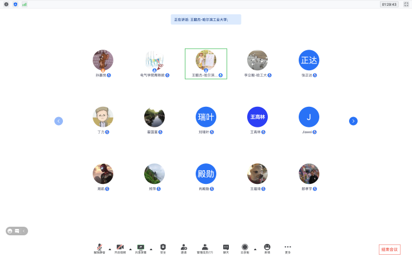Image resolution: width=412 pixels, height=257 pixels.
Task: Go to next page of participants
Action: click(x=353, y=121)
